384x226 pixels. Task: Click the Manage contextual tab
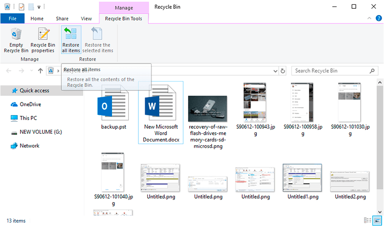(124, 8)
